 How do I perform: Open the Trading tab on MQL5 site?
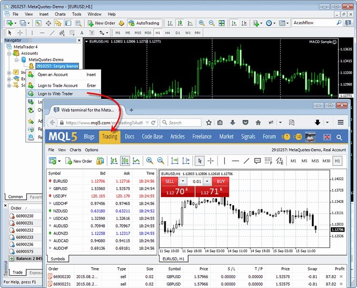pos(109,137)
